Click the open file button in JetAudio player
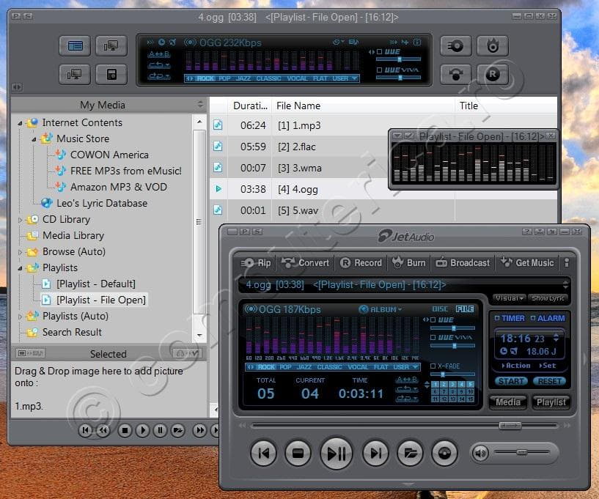599x499 pixels. [x=410, y=453]
